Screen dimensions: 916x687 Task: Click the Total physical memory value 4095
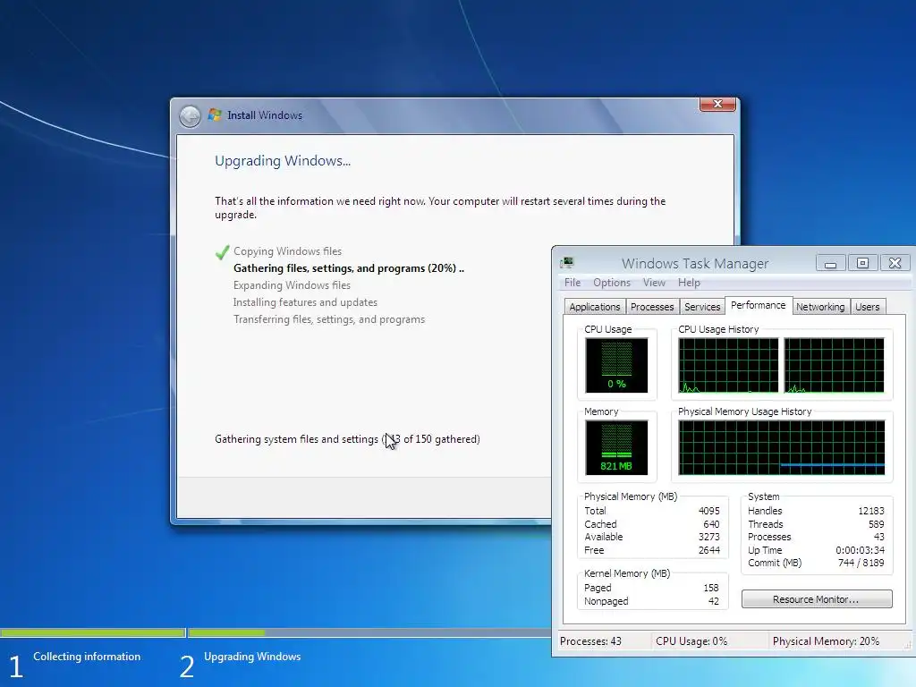click(x=708, y=511)
